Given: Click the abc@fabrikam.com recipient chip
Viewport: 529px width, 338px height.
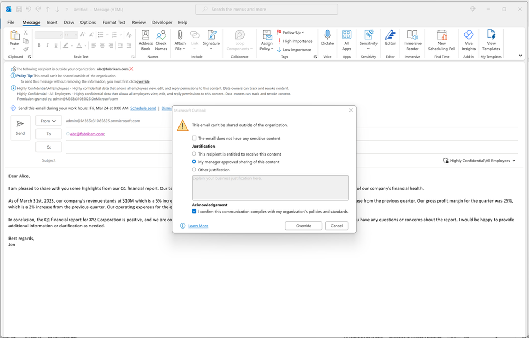Looking at the screenshot, I should click(x=87, y=134).
